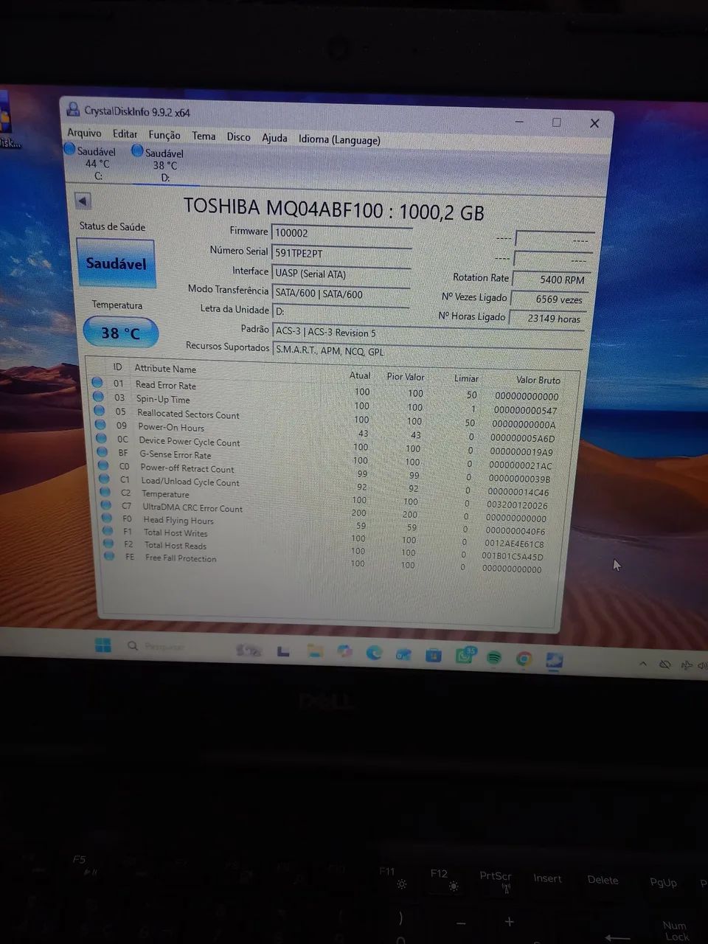Viewport: 708px width, 944px height.
Task: Open the Arquivo menu
Action: tap(84, 133)
